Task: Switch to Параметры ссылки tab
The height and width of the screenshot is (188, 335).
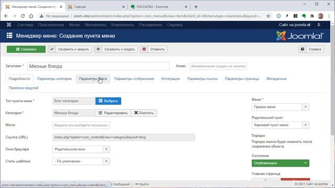Action: [x=203, y=79]
